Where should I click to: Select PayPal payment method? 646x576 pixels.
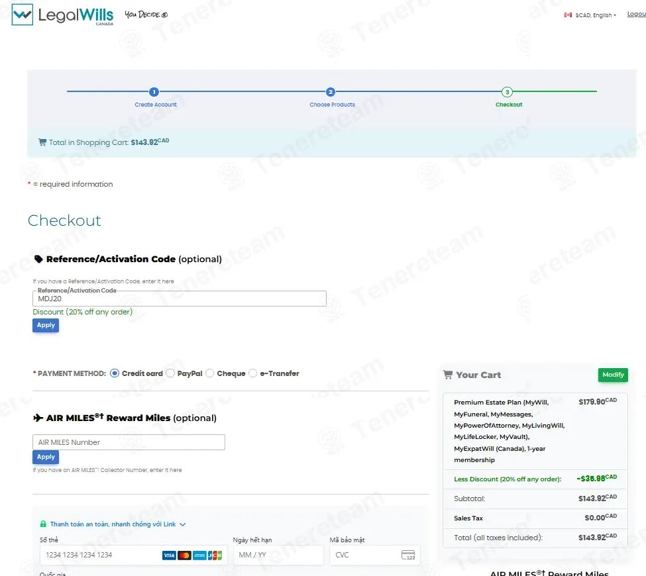click(x=170, y=373)
